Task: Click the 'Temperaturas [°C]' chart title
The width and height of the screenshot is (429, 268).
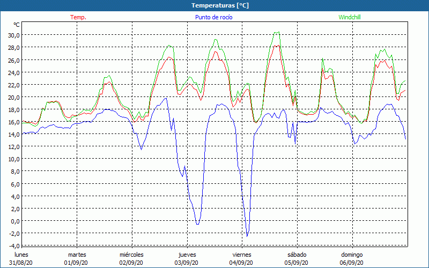Action: [x=220, y=5]
